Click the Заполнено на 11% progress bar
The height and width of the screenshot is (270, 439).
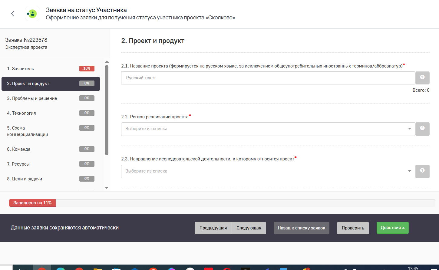coord(32,203)
